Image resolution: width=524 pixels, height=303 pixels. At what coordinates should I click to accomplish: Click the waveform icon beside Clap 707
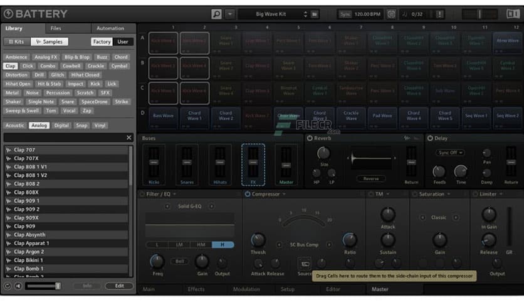[8, 150]
